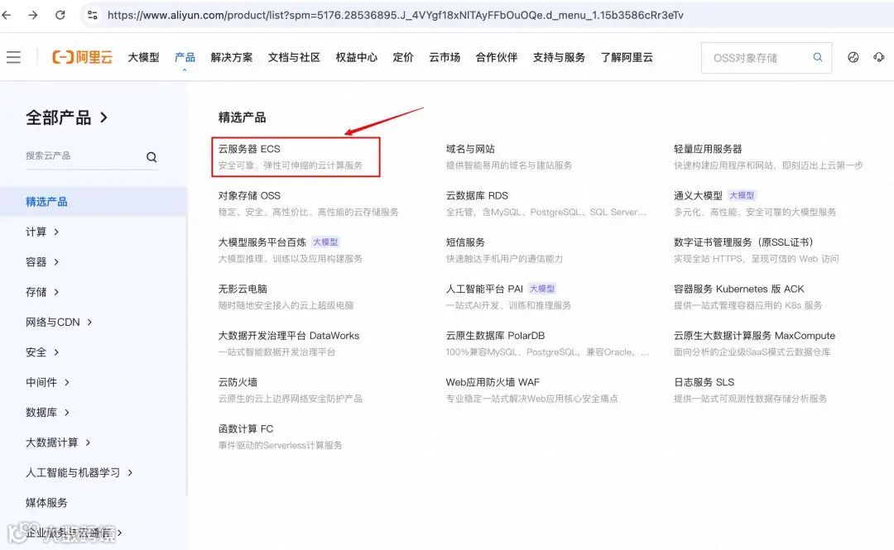The image size is (894, 550).
Task: Click the 大模型 tag beside 百炼
Action: 325,242
